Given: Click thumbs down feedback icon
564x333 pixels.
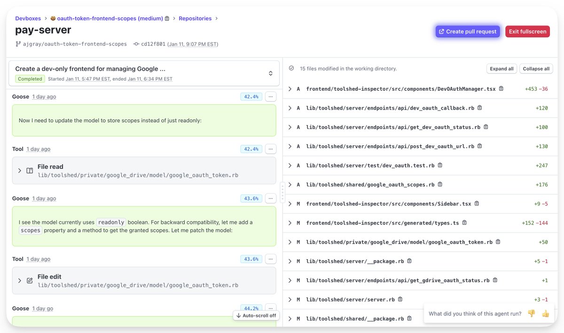Looking at the screenshot, I should coord(531,313).
